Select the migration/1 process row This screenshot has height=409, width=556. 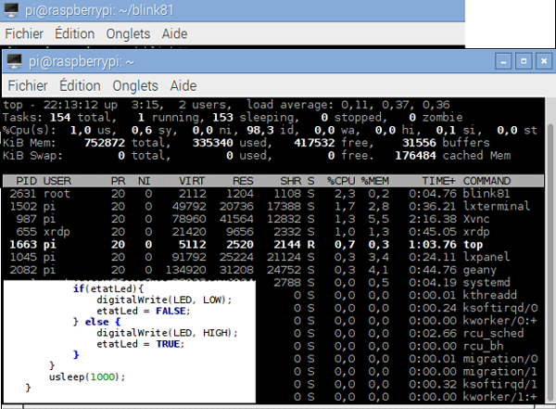[400, 372]
